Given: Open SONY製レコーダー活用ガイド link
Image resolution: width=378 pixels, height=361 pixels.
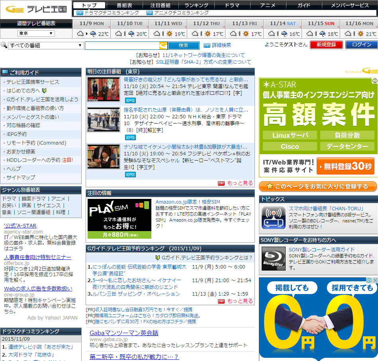Looking at the screenshot, I should 321,249.
